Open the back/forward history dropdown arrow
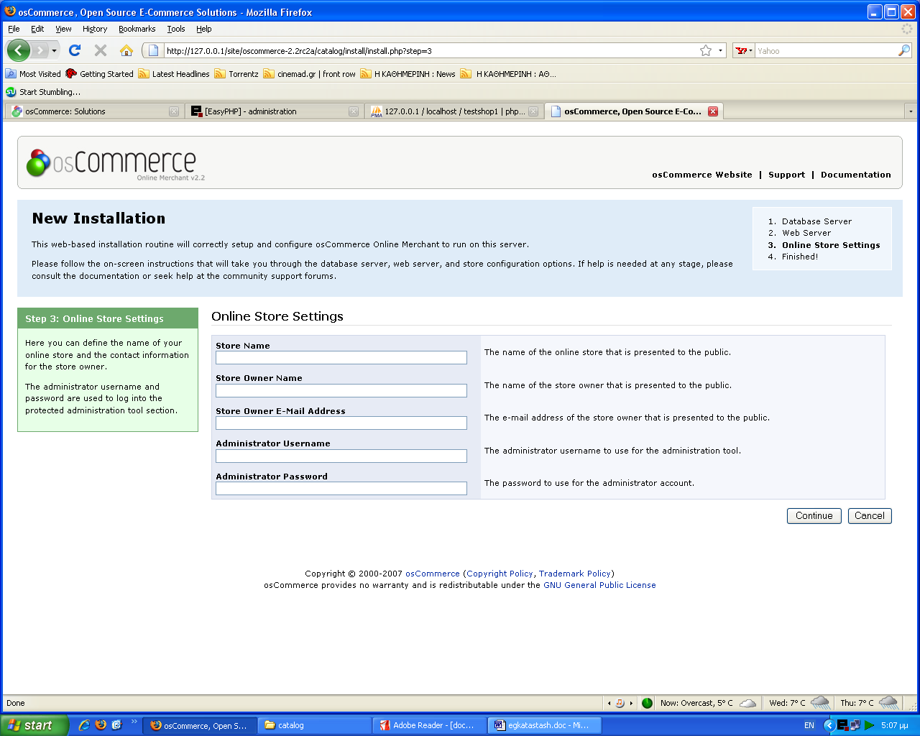Screen dimensions: 920x736 (54, 51)
